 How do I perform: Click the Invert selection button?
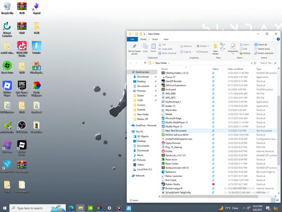coord(264,53)
